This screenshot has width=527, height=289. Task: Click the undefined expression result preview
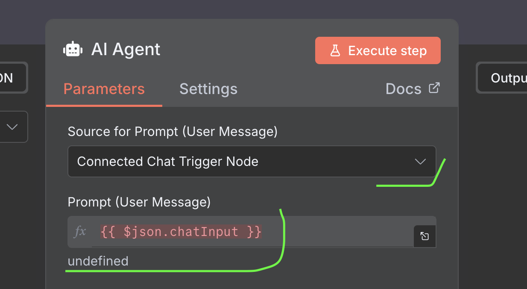pyautogui.click(x=98, y=261)
